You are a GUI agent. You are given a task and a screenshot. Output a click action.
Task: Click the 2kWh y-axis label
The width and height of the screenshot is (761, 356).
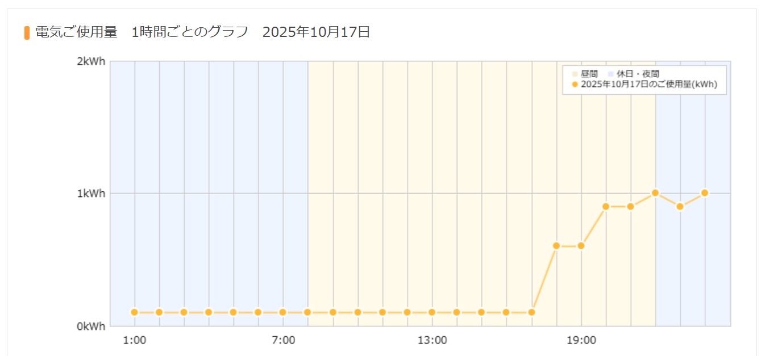[91, 62]
